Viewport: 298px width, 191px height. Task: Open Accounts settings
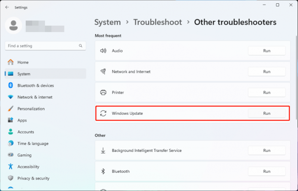point(45,132)
